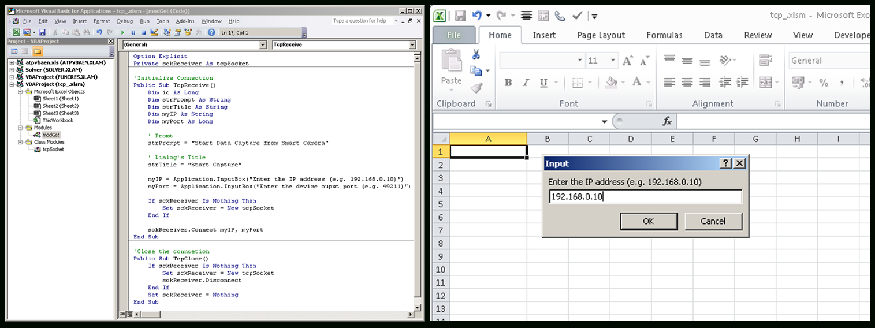Click the fx Insert Function icon
This screenshot has width=875, height=328.
coord(667,121)
